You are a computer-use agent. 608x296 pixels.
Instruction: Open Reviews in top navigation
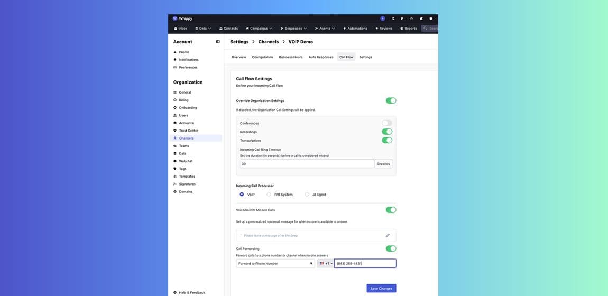click(384, 29)
